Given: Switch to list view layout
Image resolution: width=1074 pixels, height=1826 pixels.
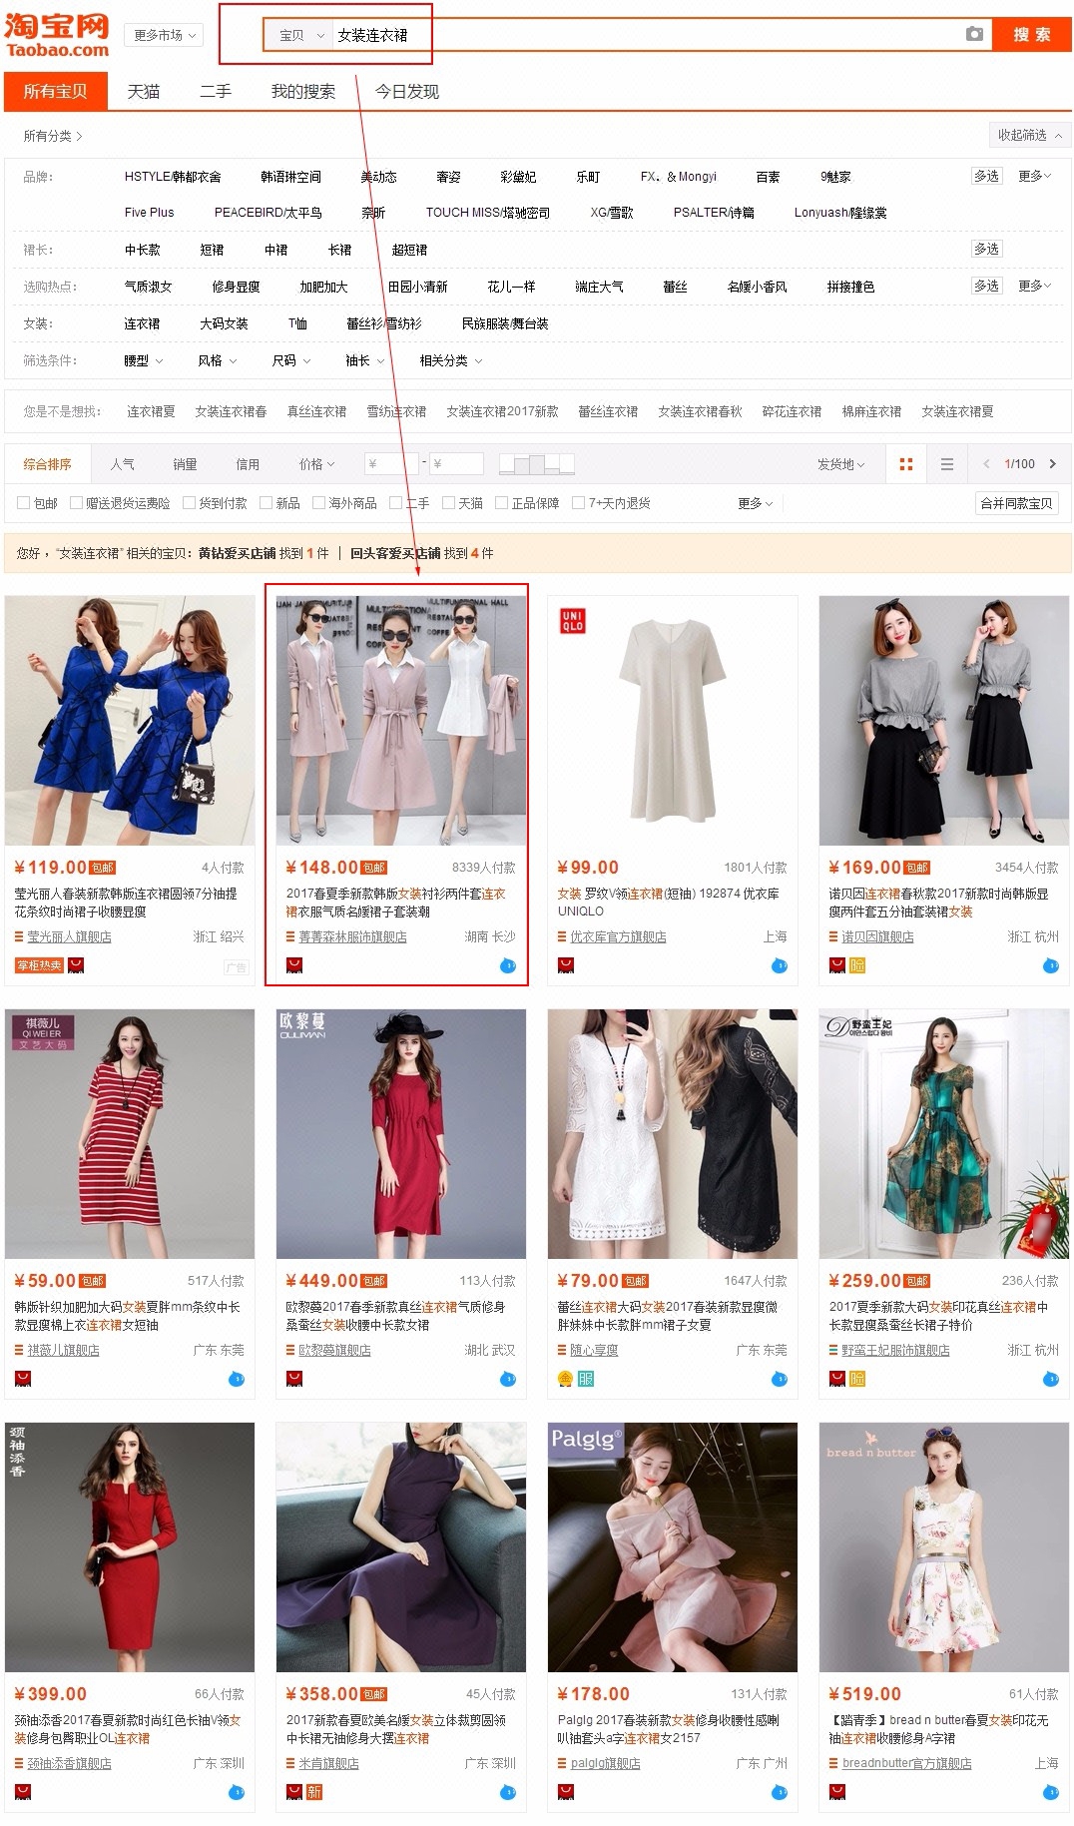Looking at the screenshot, I should 947,464.
